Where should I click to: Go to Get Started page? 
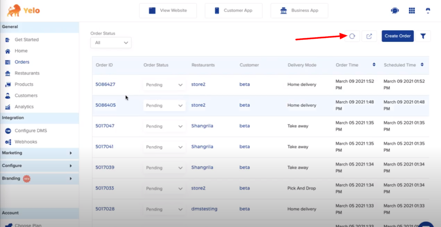tap(27, 40)
